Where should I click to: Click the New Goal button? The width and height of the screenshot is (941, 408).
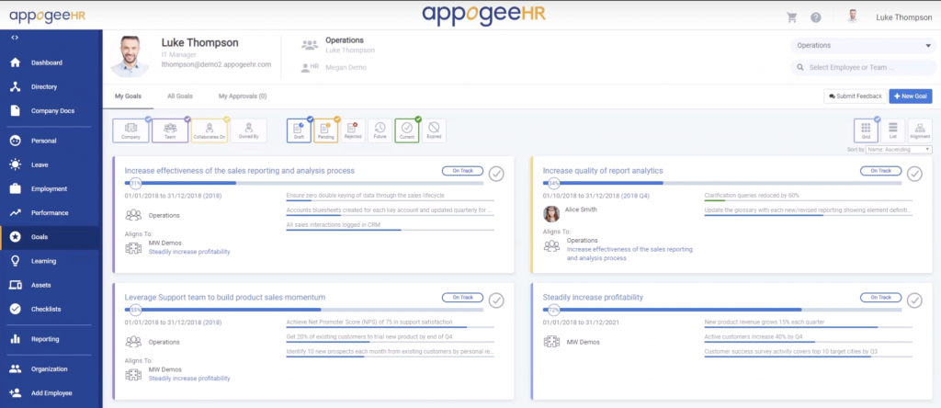(x=911, y=96)
